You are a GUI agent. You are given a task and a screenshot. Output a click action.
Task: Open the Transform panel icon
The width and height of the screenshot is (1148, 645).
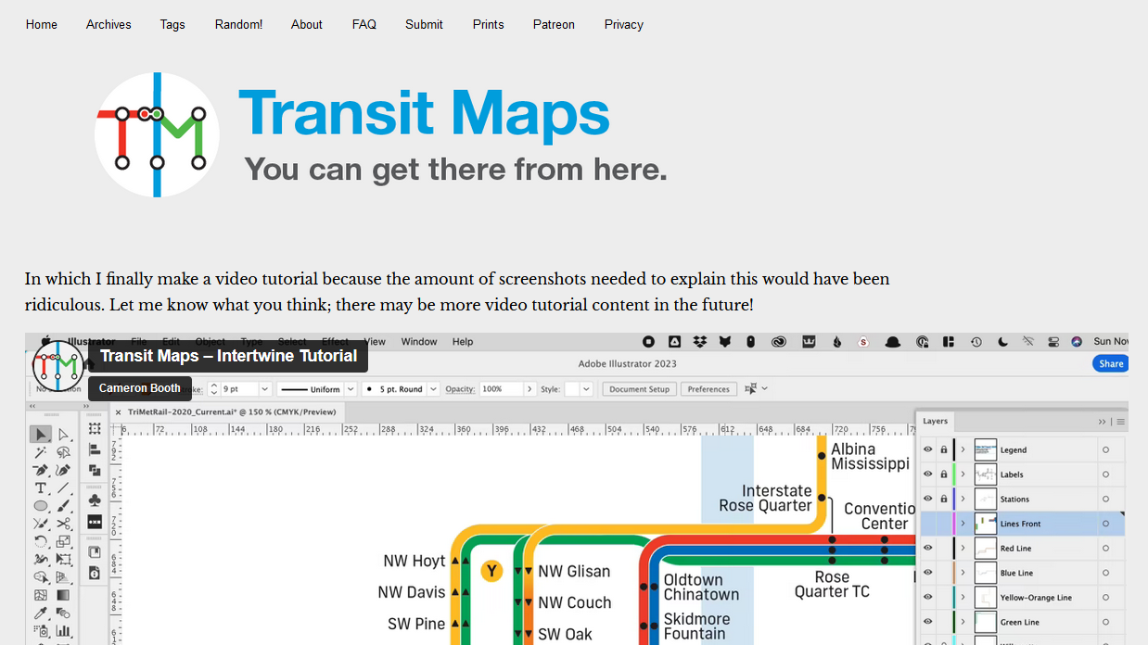95,428
